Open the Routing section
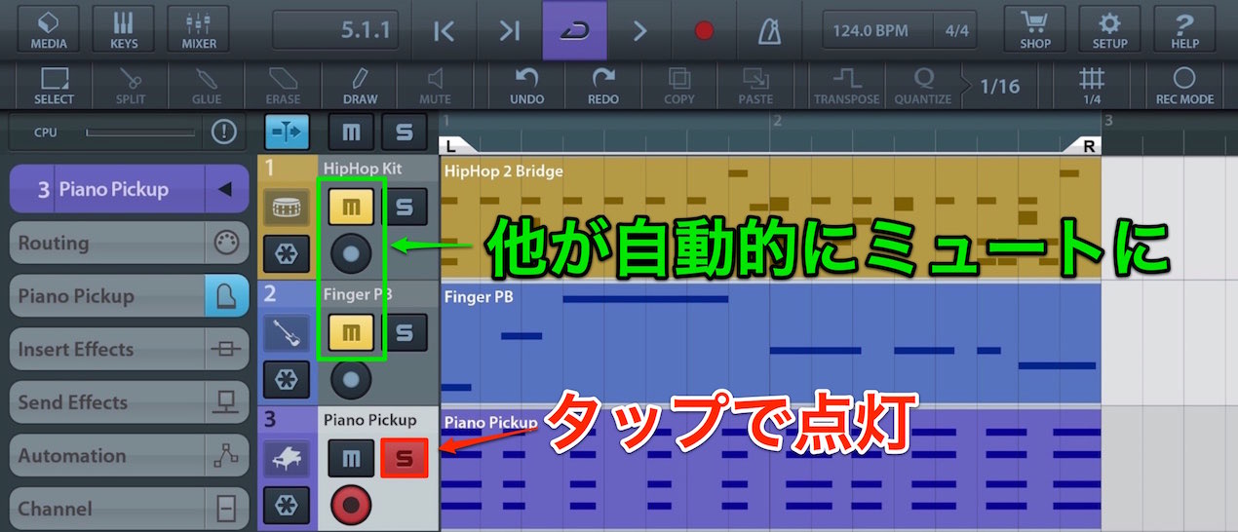 pos(129,244)
